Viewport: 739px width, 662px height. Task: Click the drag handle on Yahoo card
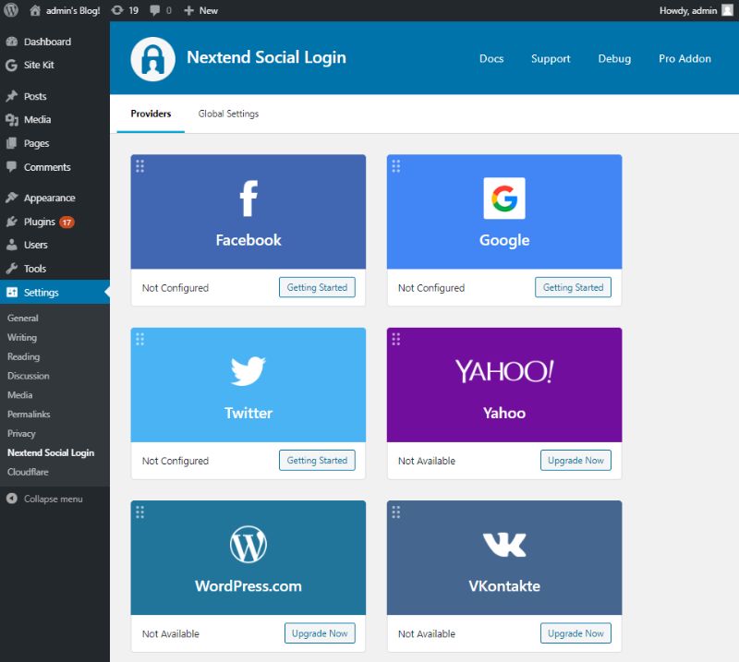(x=396, y=339)
